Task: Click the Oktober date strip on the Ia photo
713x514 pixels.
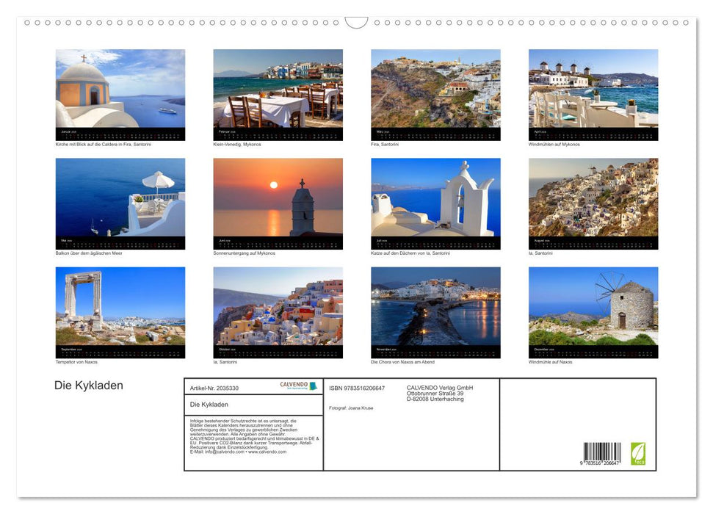Action: click(278, 352)
